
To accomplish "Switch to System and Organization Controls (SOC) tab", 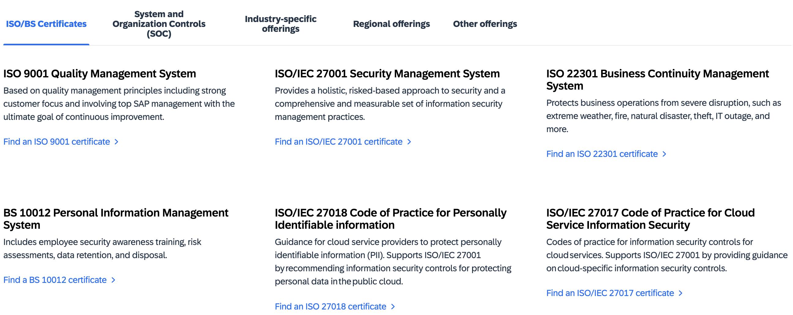I will click(x=159, y=24).
